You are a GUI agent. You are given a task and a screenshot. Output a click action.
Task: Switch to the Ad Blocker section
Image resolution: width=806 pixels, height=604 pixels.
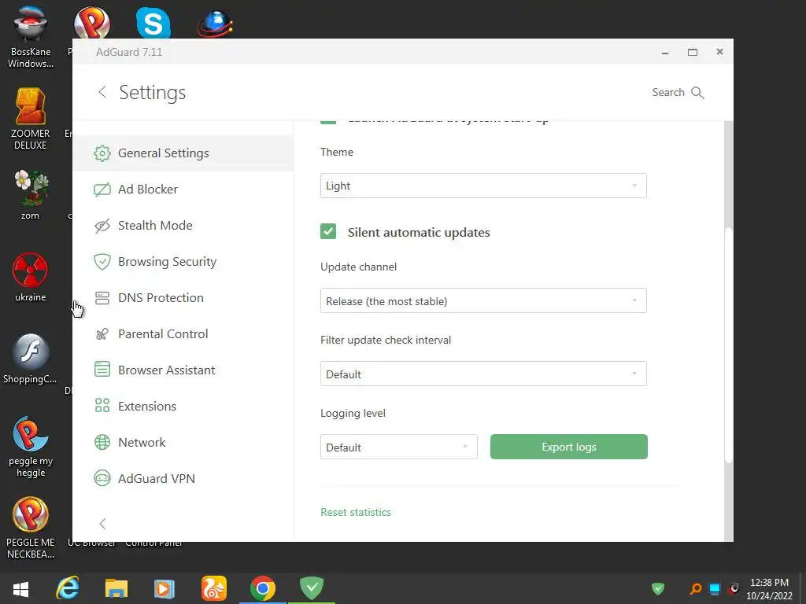tap(183, 190)
